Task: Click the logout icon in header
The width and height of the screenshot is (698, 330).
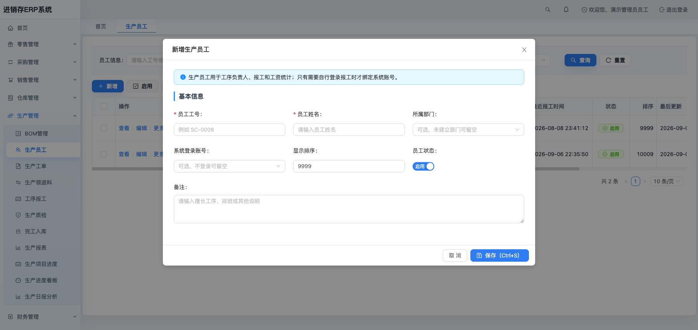Action: tap(662, 10)
